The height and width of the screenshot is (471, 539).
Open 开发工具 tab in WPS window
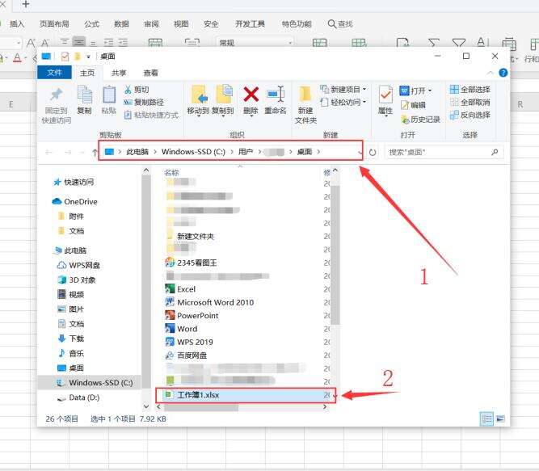[250, 23]
